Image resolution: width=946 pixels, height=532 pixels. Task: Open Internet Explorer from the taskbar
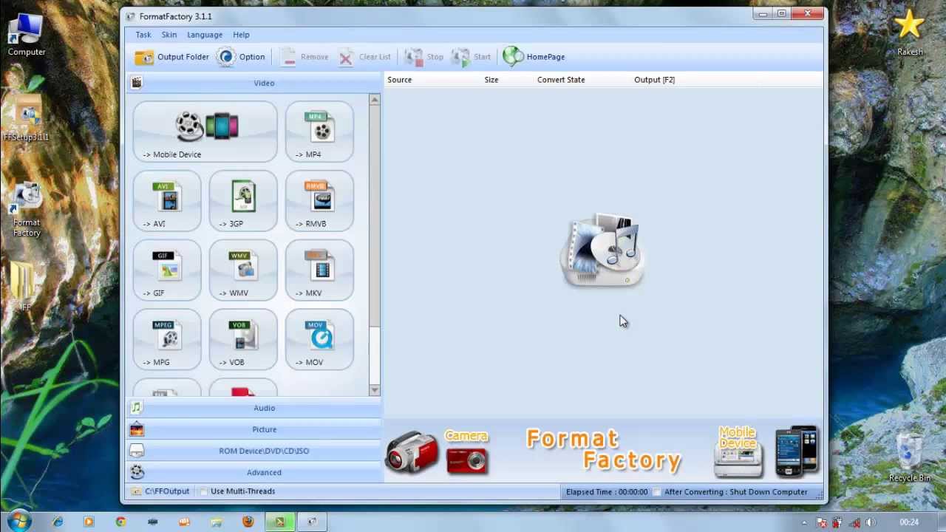pyautogui.click(x=58, y=522)
